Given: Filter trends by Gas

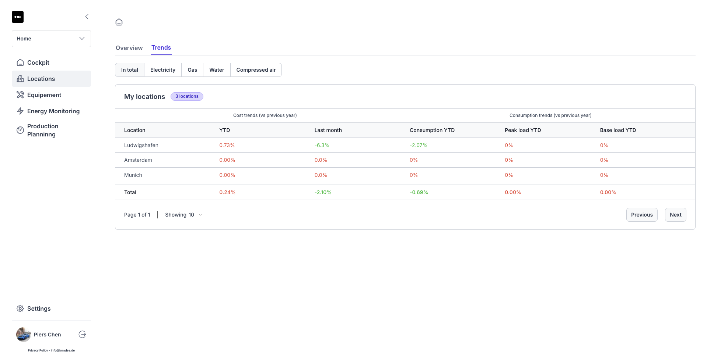Looking at the screenshot, I should (192, 70).
